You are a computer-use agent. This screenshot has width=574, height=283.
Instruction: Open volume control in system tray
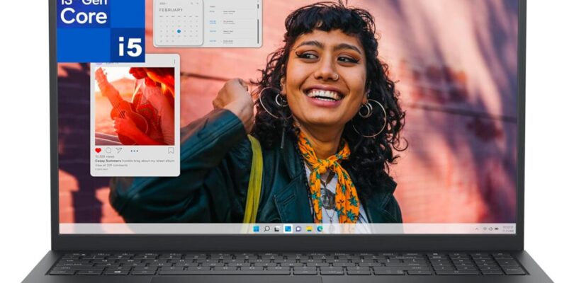pos(490,229)
